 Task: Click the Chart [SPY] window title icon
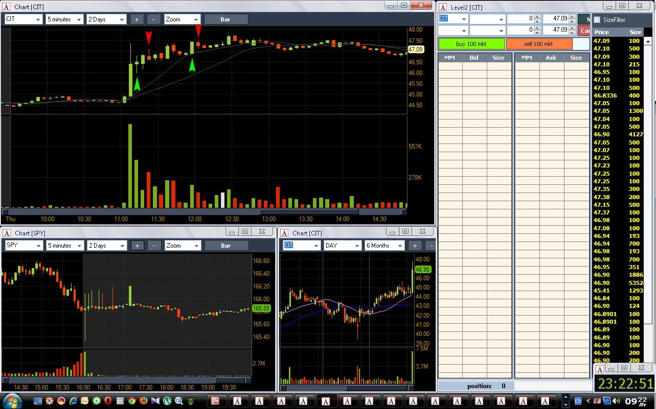[7, 232]
